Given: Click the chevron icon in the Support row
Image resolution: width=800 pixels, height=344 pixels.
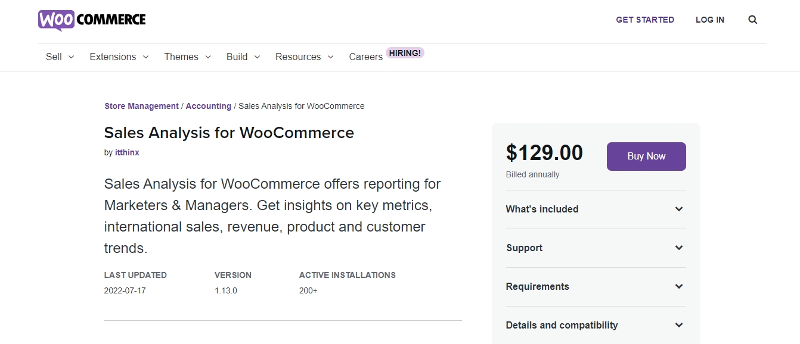Looking at the screenshot, I should click(x=678, y=248).
